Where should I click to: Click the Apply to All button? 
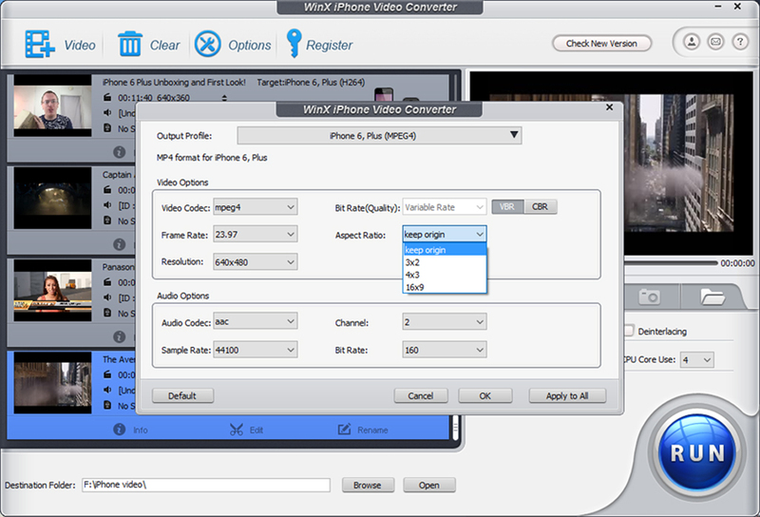(x=567, y=395)
